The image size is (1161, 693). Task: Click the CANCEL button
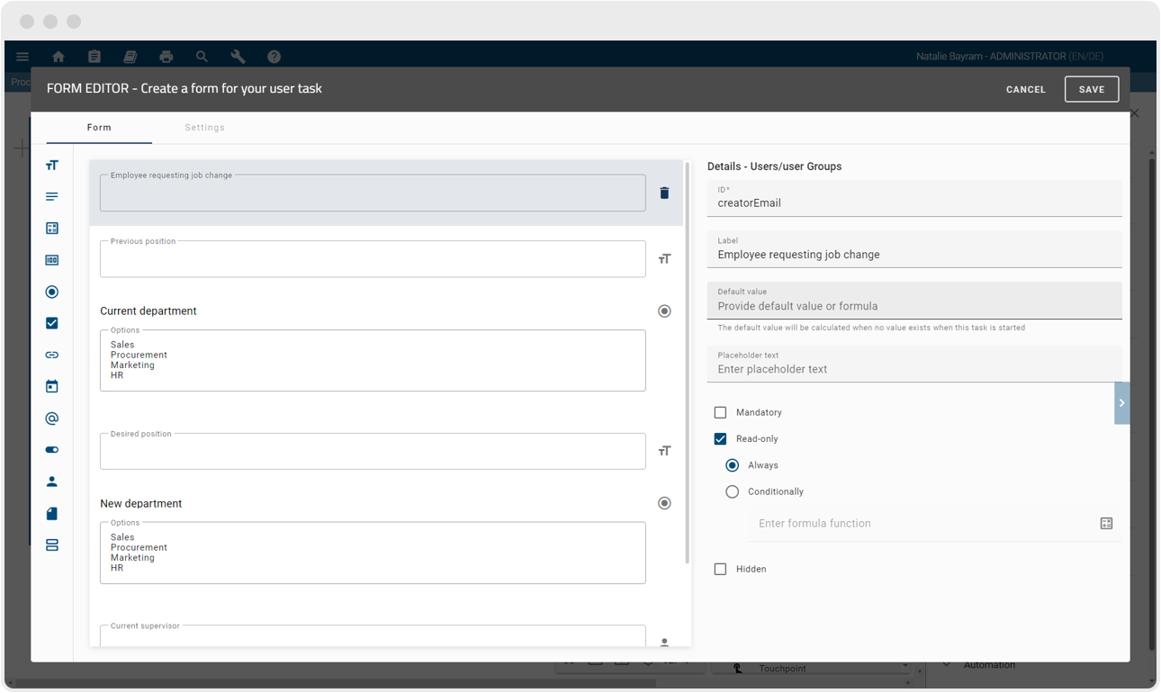click(x=1026, y=90)
